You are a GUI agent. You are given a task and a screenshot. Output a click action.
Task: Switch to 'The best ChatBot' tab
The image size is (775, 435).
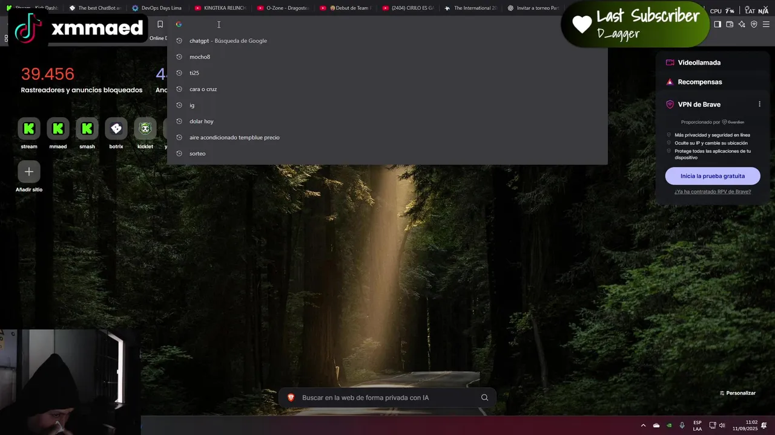(x=95, y=8)
